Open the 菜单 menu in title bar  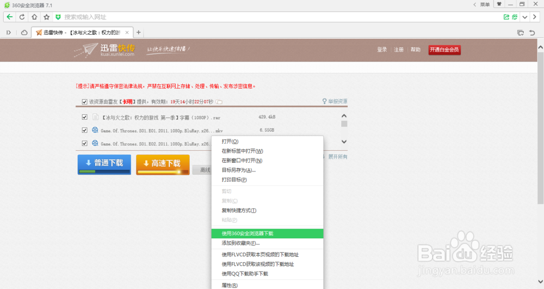click(485, 4)
